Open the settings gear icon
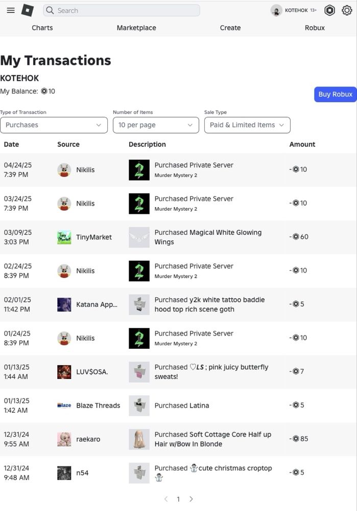357x511 pixels. click(x=347, y=10)
